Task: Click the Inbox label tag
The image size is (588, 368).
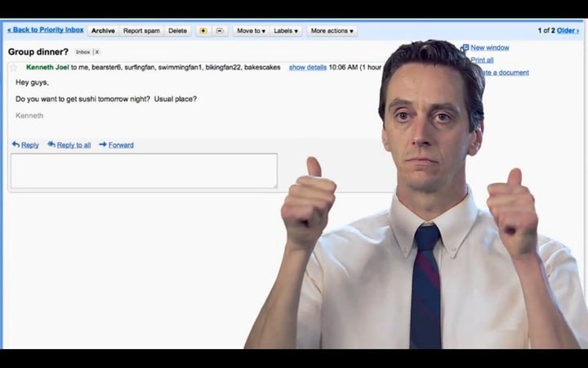Action: click(82, 52)
